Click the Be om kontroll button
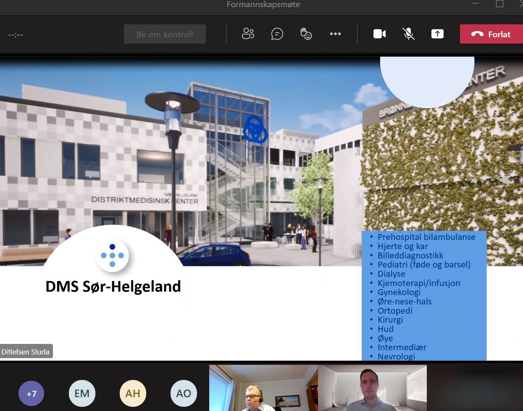The width and height of the screenshot is (523, 411). tap(165, 34)
